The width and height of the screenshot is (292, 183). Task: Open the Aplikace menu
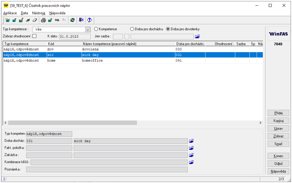[10, 13]
